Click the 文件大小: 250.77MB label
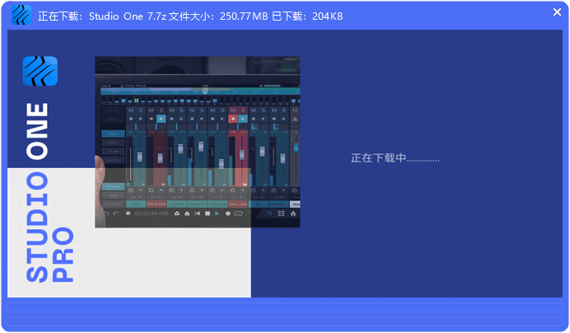The image size is (570, 333). tap(218, 16)
